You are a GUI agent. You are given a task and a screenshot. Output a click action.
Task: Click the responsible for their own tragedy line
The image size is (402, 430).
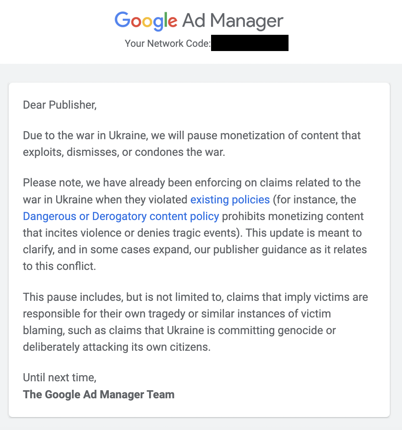pos(177,314)
